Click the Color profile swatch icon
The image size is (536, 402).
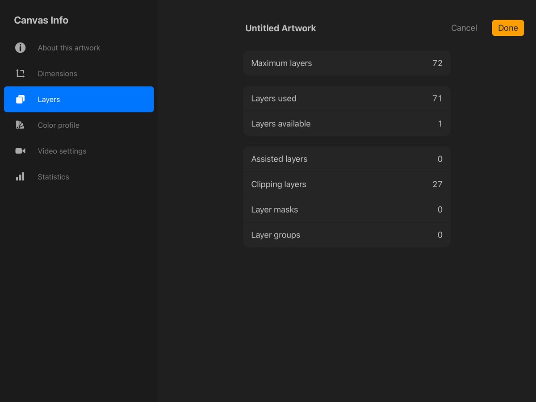[x=20, y=125]
